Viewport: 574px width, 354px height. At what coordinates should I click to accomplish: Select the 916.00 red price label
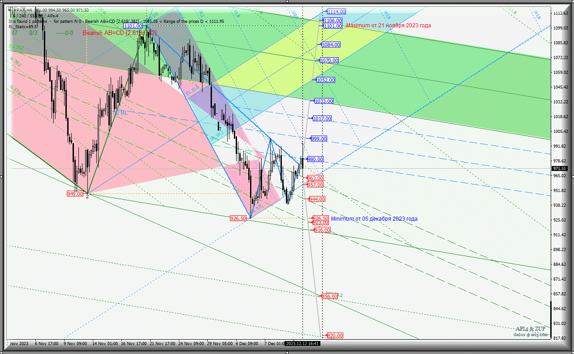click(322, 230)
